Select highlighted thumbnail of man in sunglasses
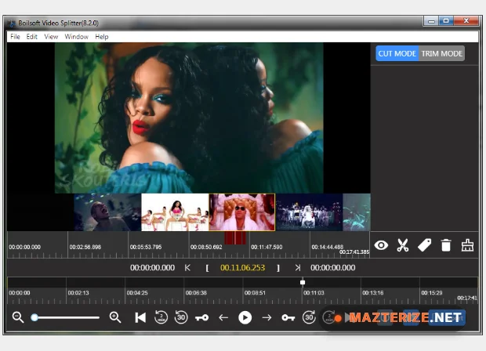 click(242, 212)
